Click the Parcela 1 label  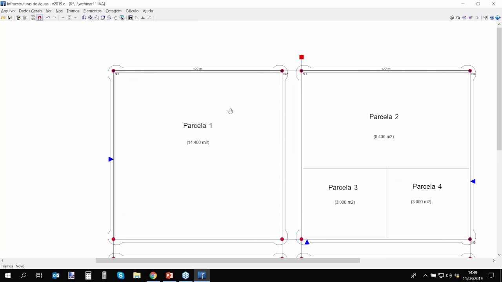[x=198, y=126]
